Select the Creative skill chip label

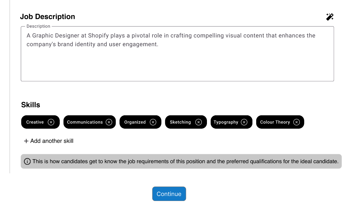35,122
